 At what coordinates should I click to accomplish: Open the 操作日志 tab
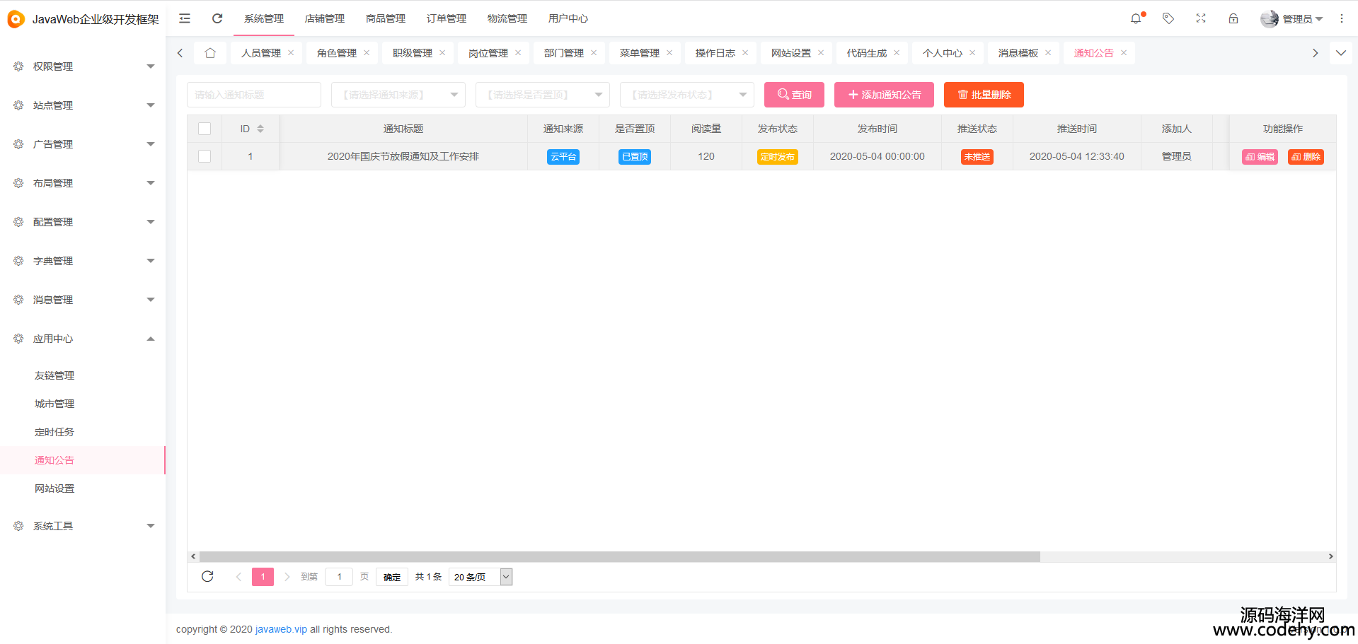tap(715, 53)
